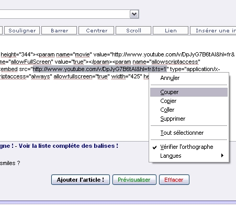Click the Barrer button
This screenshot has width=236, height=222.
(59, 30)
